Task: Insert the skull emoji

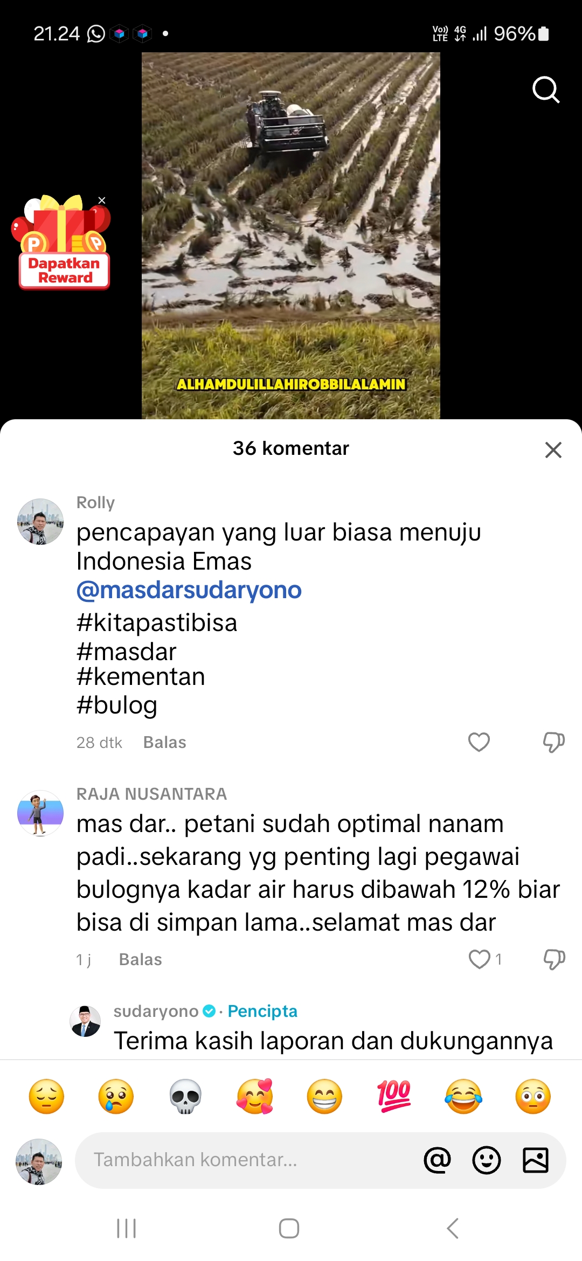Action: pos(185,1097)
